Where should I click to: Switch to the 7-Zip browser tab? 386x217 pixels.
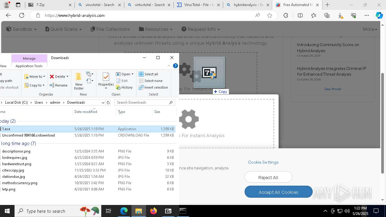[49, 5]
